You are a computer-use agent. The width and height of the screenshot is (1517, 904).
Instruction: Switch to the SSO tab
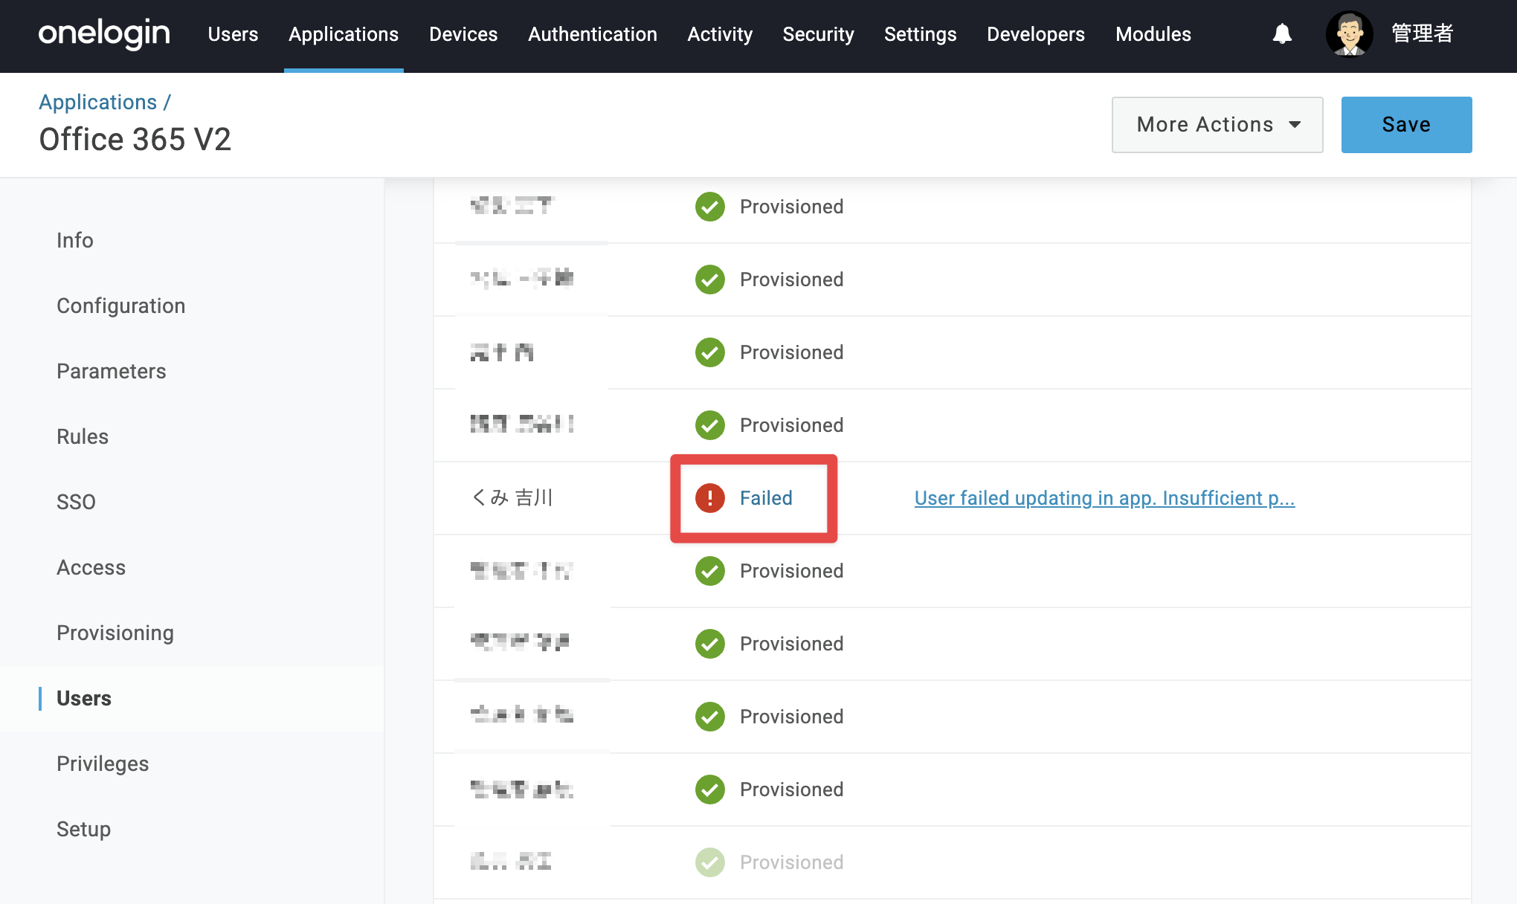click(77, 502)
